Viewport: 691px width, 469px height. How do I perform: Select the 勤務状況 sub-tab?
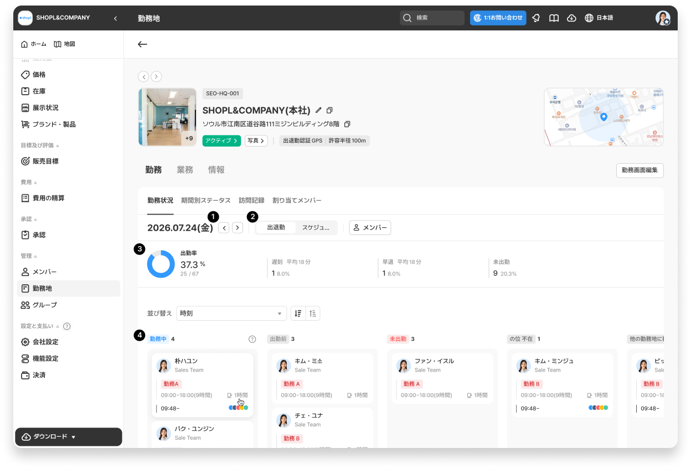pyautogui.click(x=161, y=200)
